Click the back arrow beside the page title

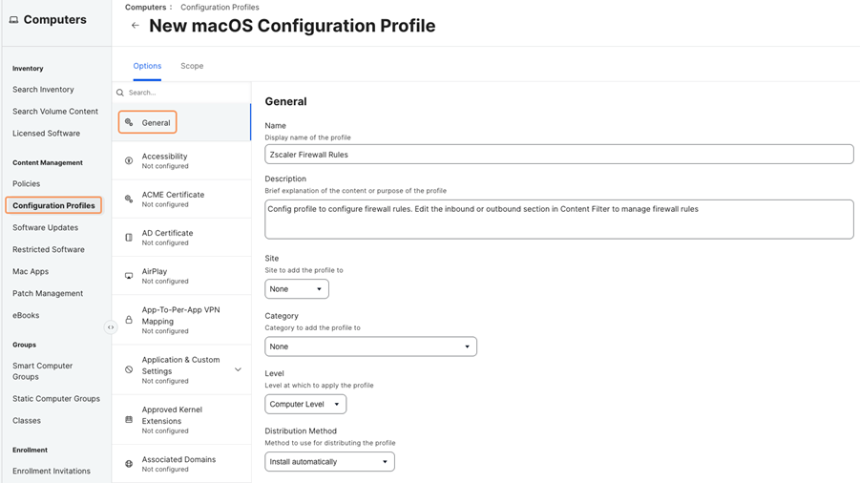click(135, 26)
